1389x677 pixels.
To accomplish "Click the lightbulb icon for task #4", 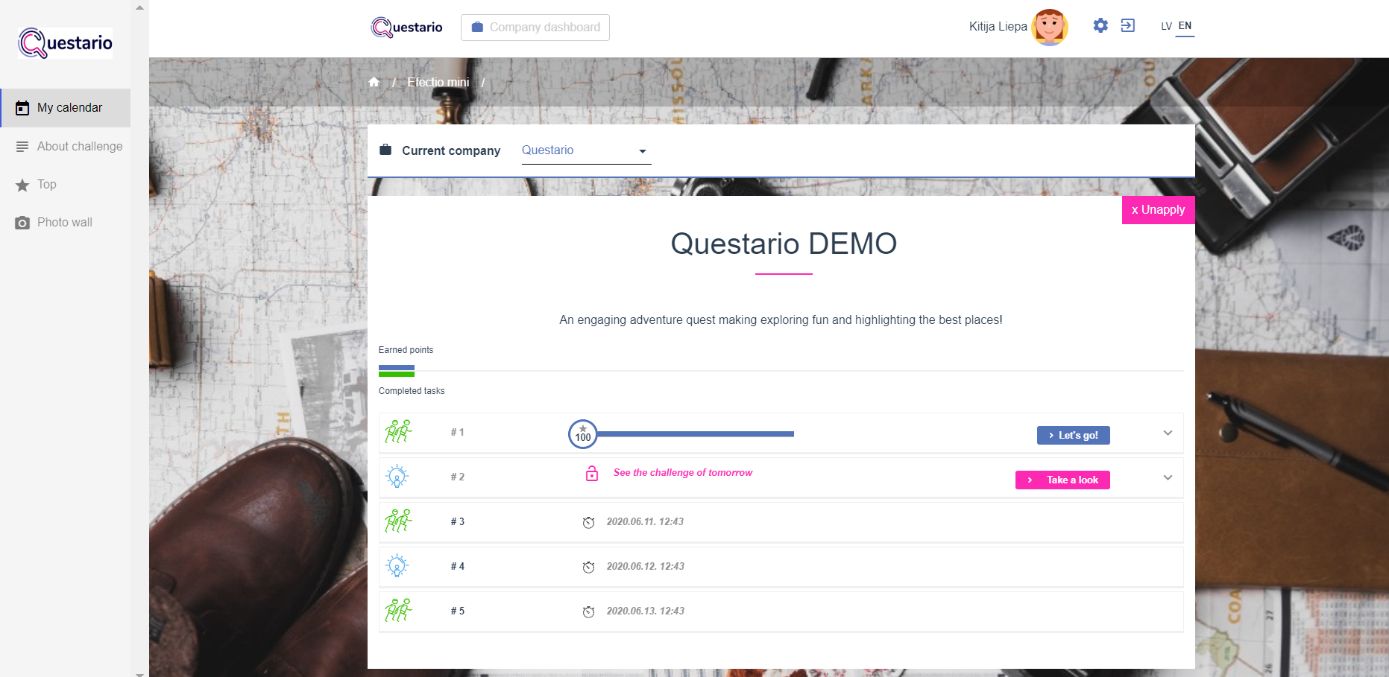I will tap(397, 565).
